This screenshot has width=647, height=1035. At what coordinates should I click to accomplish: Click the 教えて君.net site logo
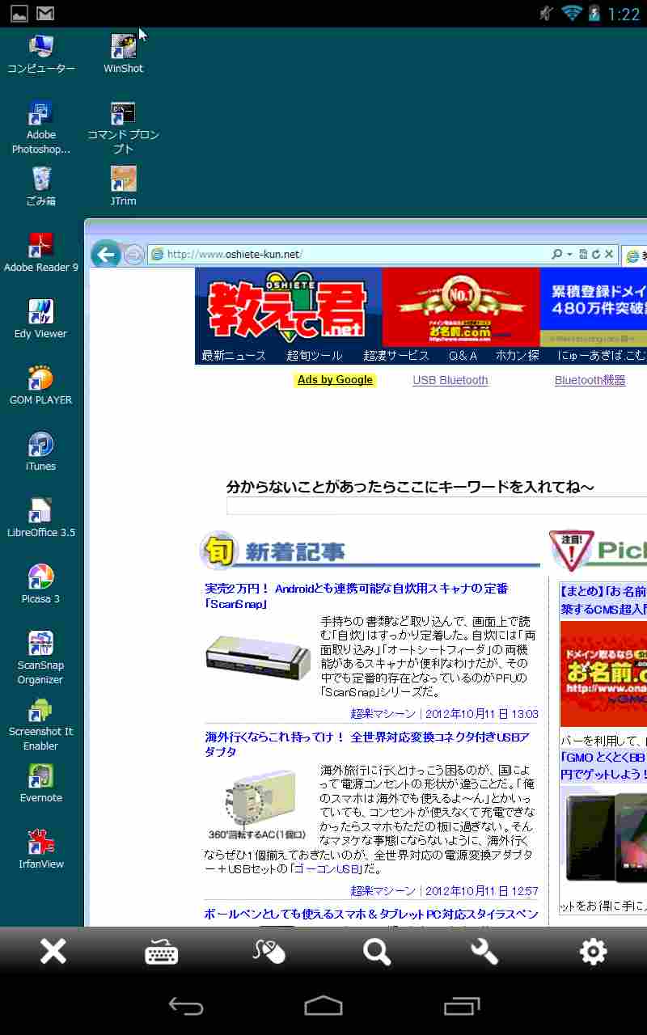tap(288, 307)
